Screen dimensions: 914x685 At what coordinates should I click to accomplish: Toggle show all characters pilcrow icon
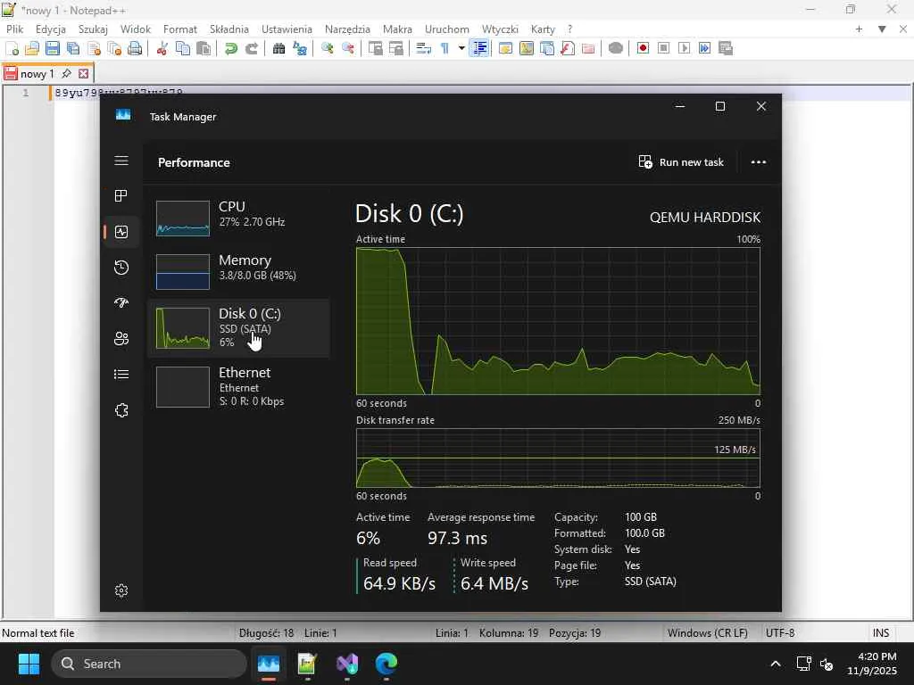(x=445, y=48)
